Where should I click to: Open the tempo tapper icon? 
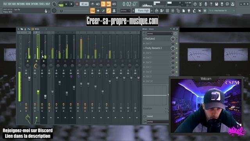pyautogui.click(x=195, y=11)
